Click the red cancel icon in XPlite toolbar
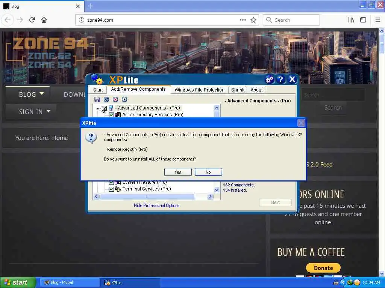The image size is (385, 288). [115, 99]
